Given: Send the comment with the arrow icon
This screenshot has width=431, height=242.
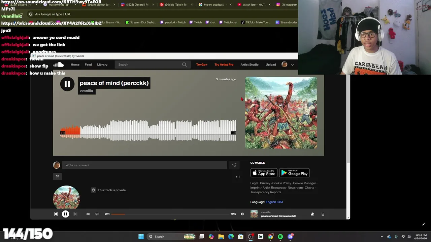Looking at the screenshot, I should pyautogui.click(x=234, y=165).
